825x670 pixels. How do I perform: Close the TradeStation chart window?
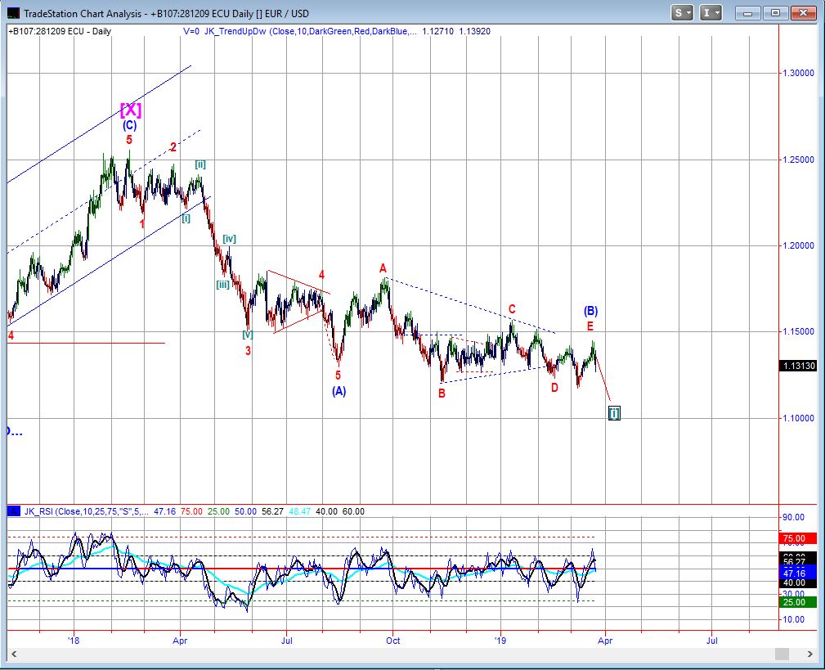[x=803, y=13]
